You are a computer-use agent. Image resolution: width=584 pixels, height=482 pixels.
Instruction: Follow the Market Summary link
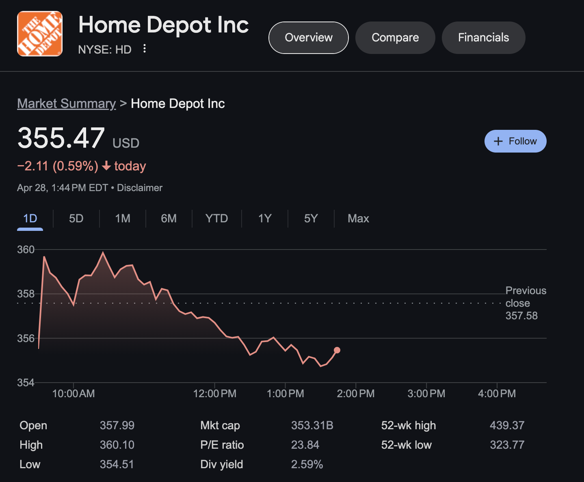click(67, 103)
